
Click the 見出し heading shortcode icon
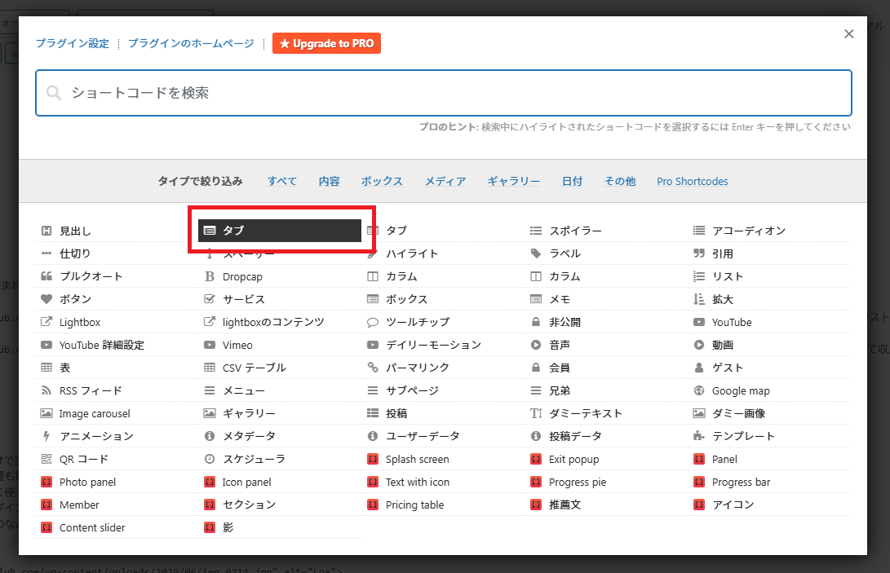(x=46, y=231)
